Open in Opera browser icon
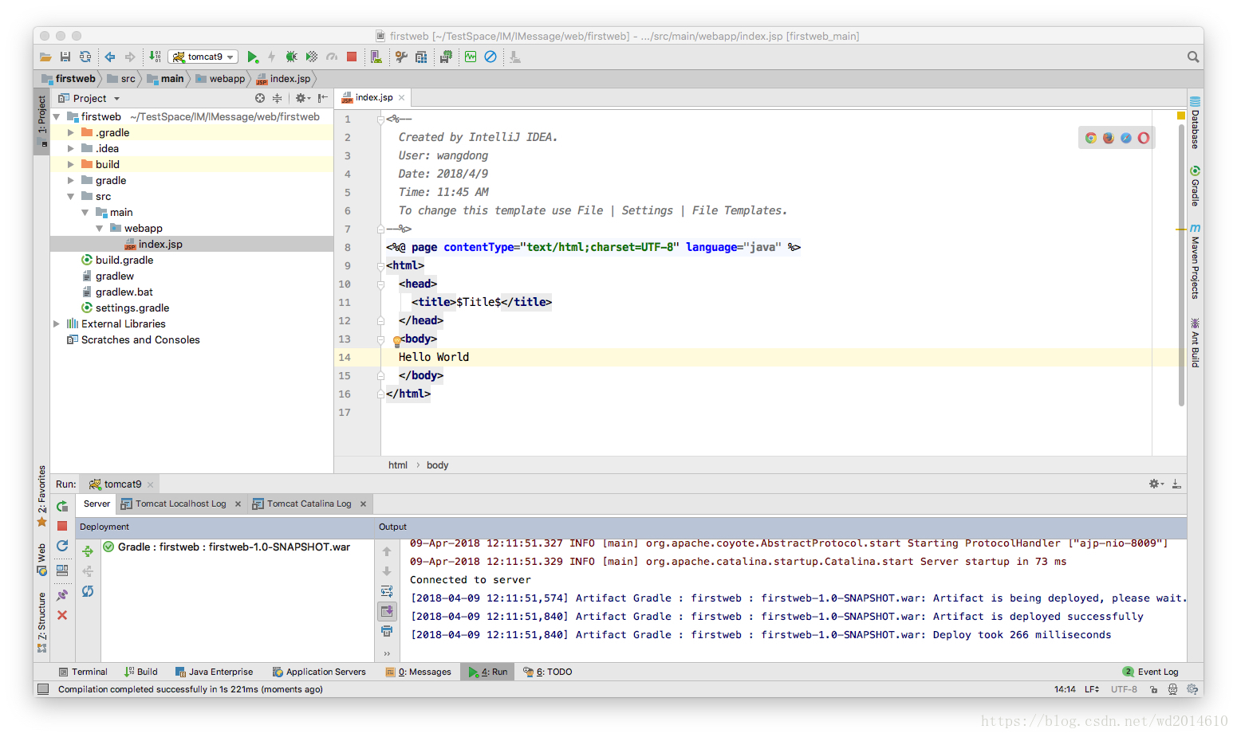The width and height of the screenshot is (1237, 737). pyautogui.click(x=1144, y=138)
